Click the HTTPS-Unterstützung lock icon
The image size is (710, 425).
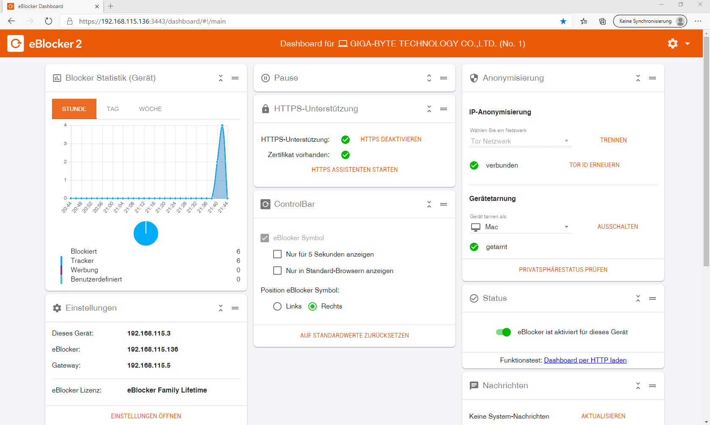pyautogui.click(x=266, y=109)
